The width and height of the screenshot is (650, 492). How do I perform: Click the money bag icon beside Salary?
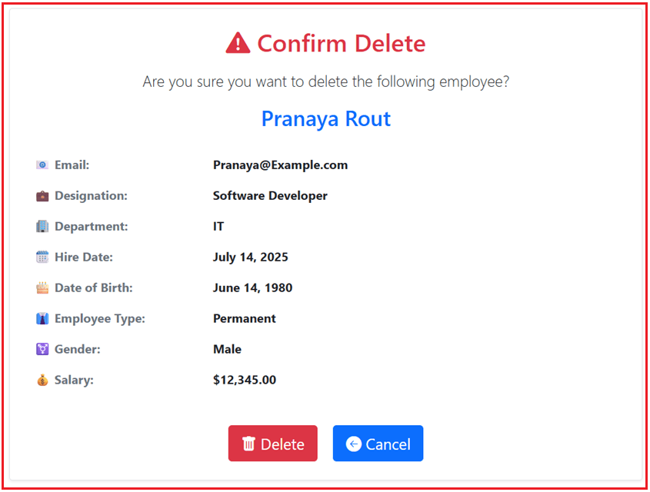click(x=42, y=381)
